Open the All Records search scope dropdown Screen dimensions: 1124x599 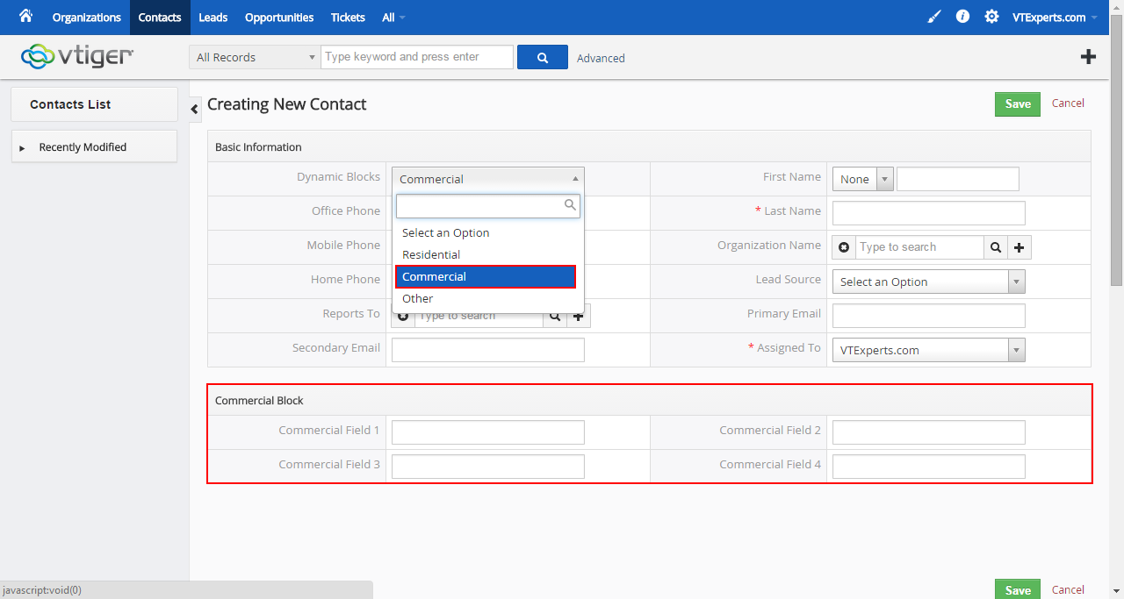255,57
